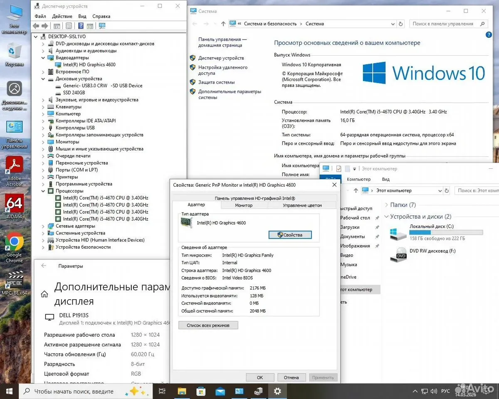The height and width of the screenshot is (399, 499).
Task: Click the Windows Start button
Action: pos(9,391)
